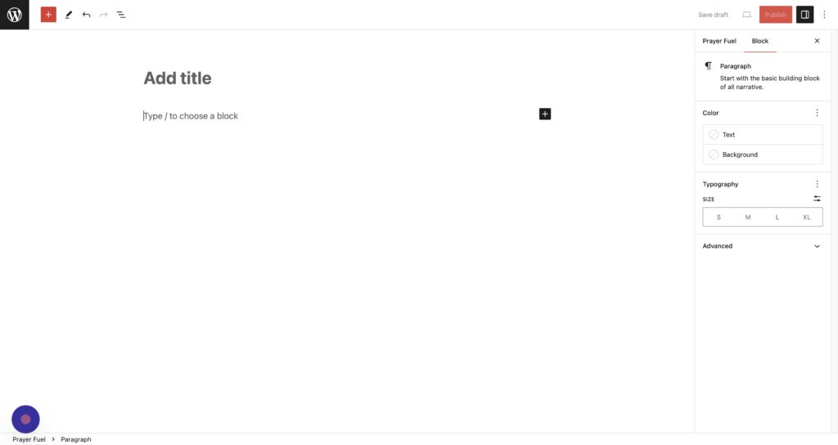
Task: Open Color options menu
Action: (x=817, y=113)
